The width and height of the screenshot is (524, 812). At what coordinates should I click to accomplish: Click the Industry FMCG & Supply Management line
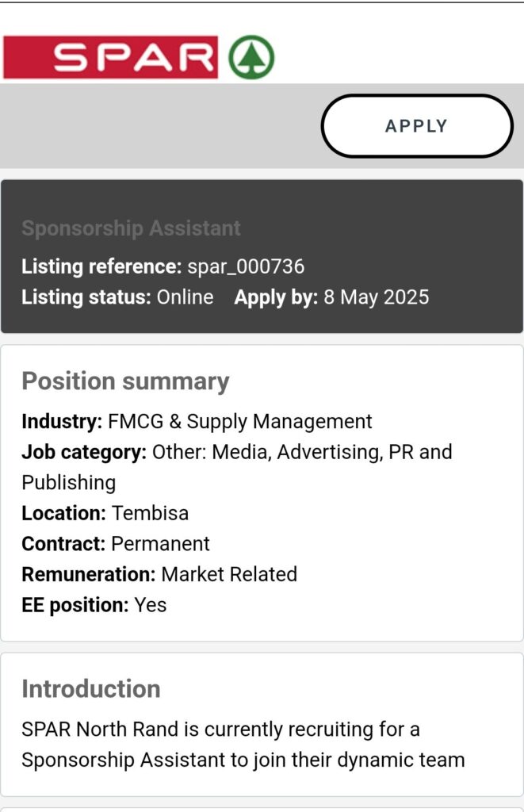(197, 421)
